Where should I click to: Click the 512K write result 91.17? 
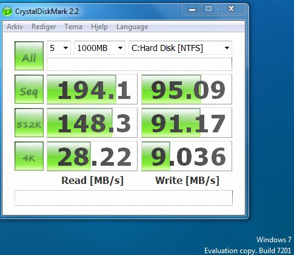tap(187, 123)
